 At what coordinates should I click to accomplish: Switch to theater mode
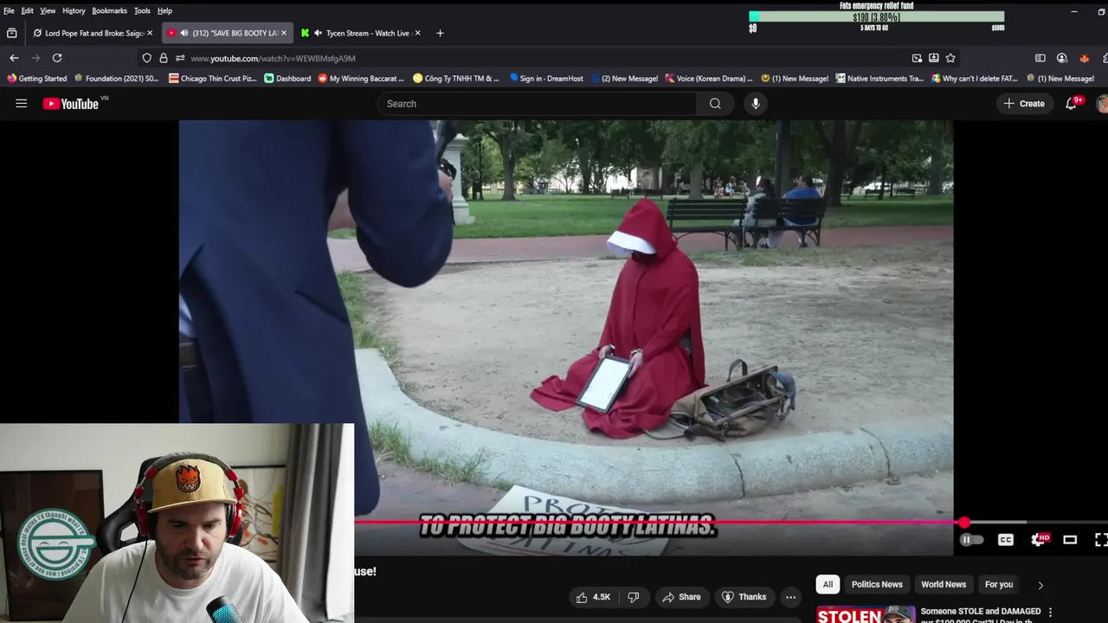(1070, 540)
